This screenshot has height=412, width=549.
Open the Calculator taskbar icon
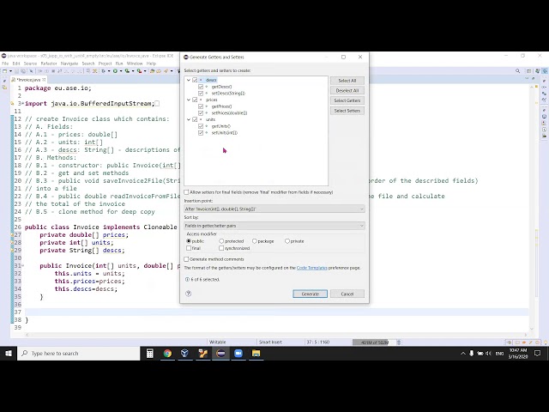pos(150,354)
